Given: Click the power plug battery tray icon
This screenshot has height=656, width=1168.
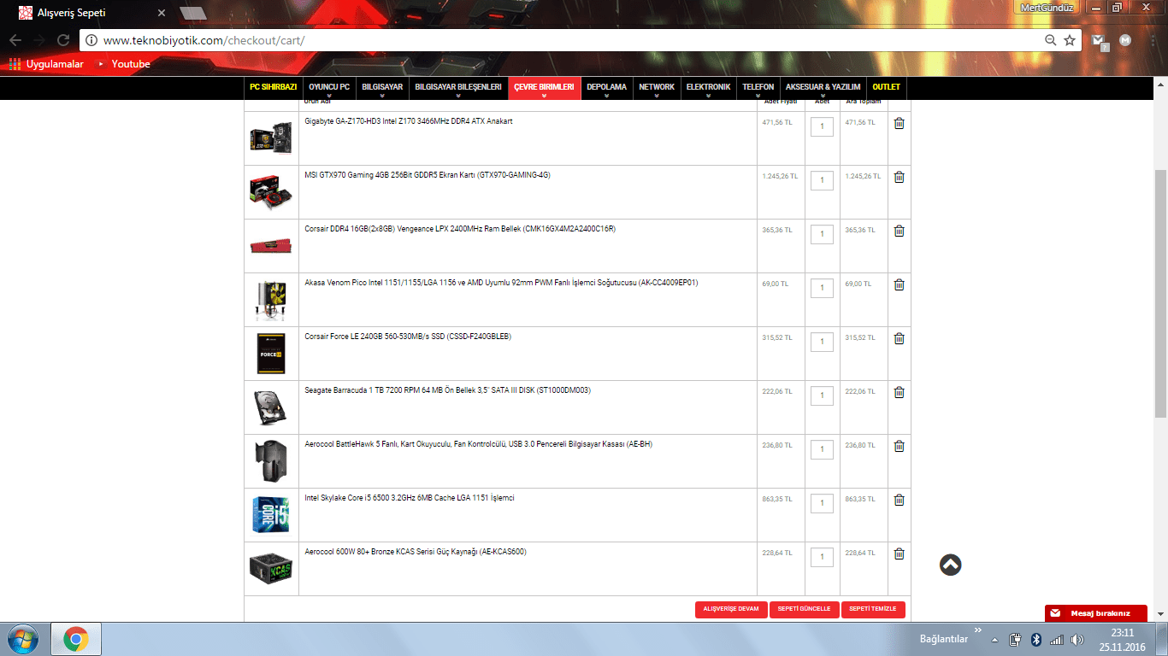Looking at the screenshot, I should (x=1016, y=639).
